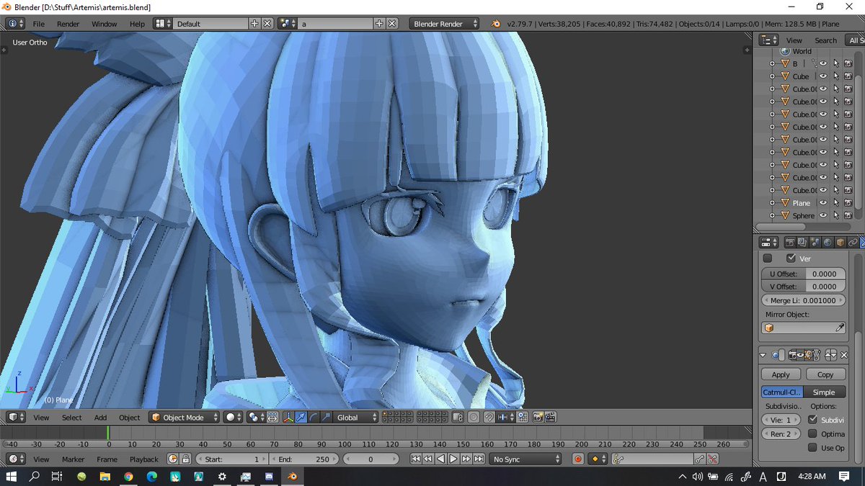
Task: Click the modifier Copy button
Action: (825, 374)
